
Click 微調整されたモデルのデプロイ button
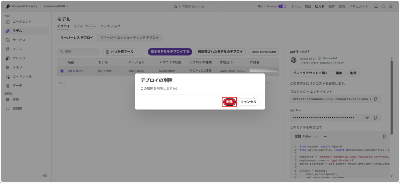click(x=220, y=52)
